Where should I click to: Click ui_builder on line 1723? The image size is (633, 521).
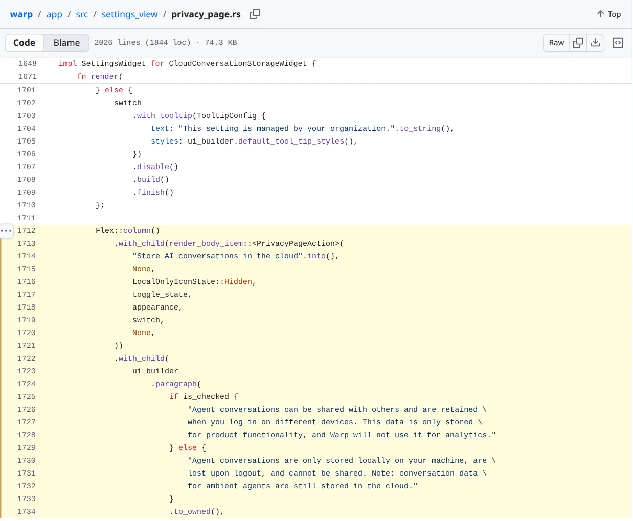[155, 371]
